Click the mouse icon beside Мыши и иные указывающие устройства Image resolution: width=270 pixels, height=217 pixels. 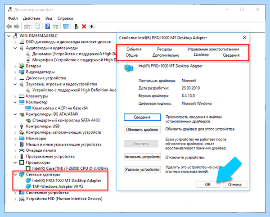[22, 145]
